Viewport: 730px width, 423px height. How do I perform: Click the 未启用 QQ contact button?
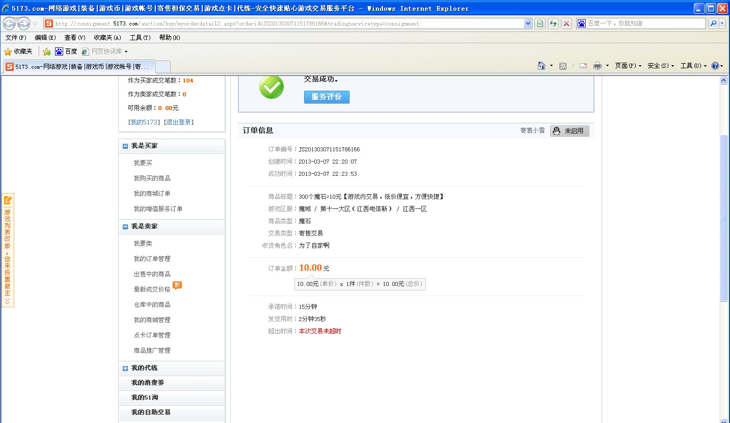coord(570,131)
